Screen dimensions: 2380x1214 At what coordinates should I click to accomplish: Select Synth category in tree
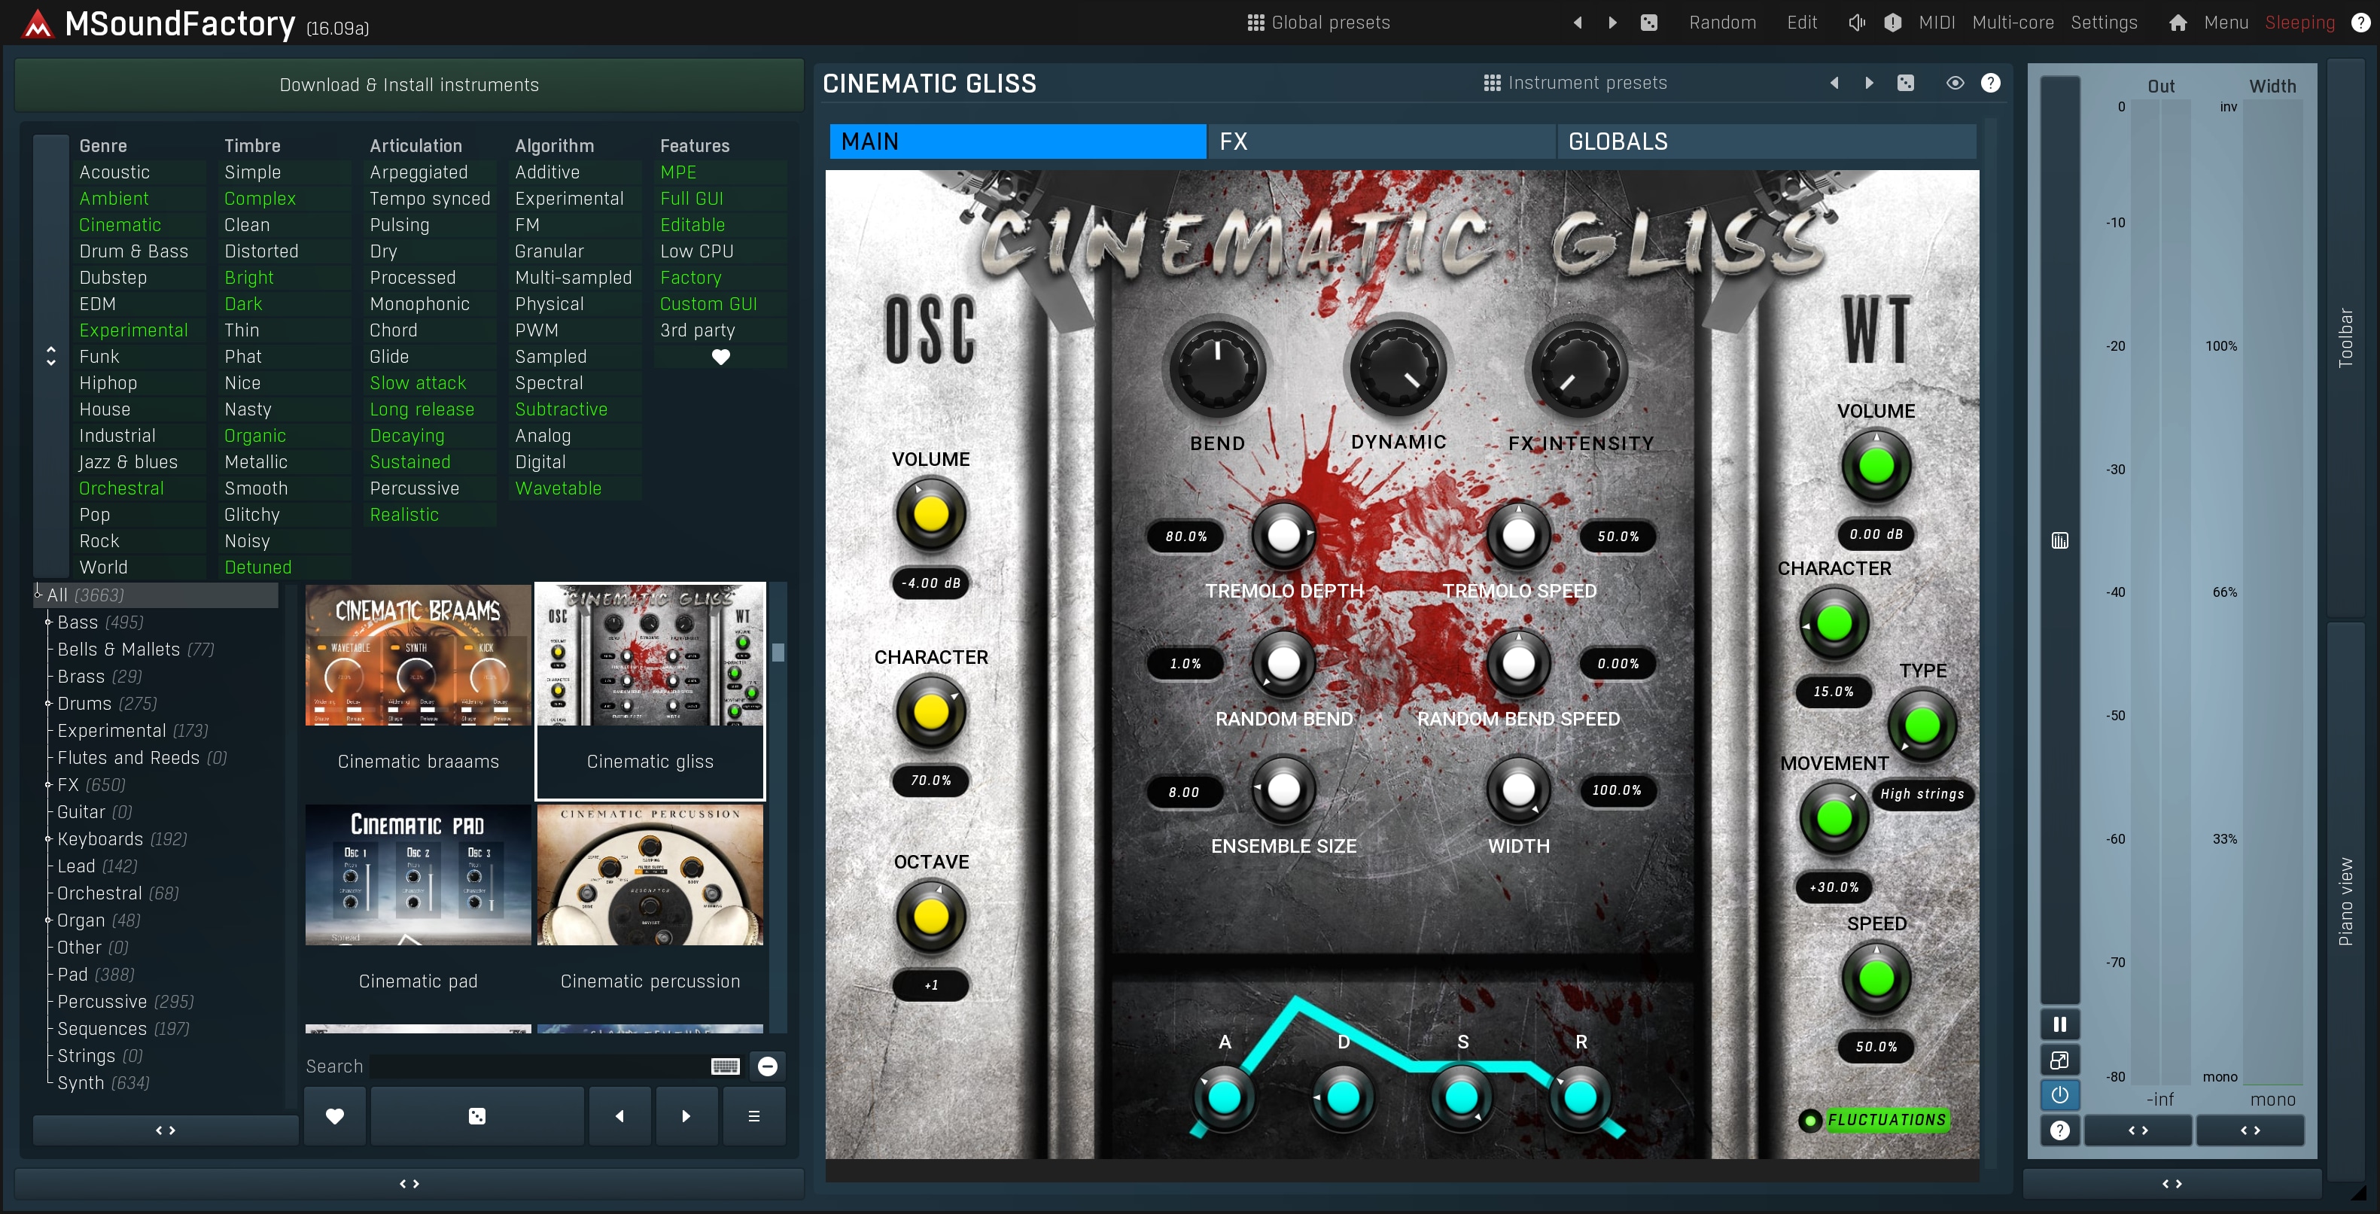click(x=103, y=1083)
